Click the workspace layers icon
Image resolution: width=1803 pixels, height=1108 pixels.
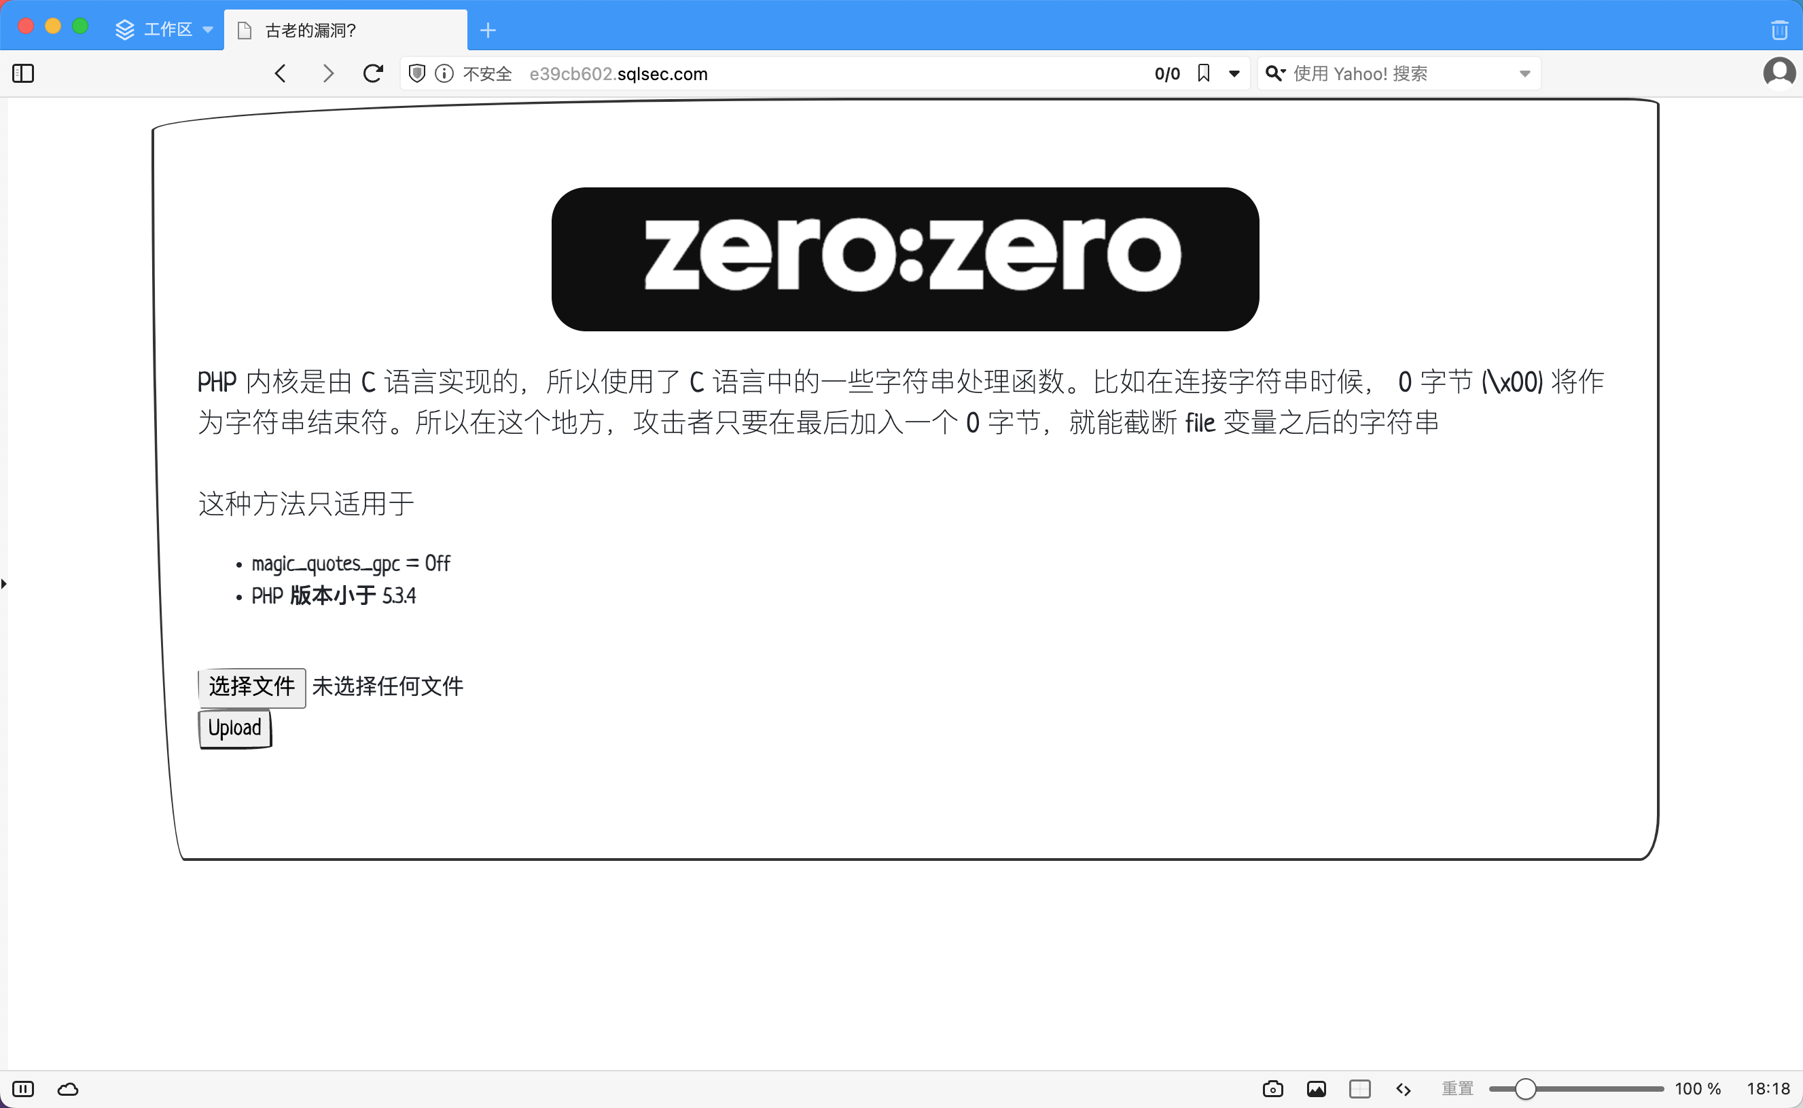pos(124,29)
